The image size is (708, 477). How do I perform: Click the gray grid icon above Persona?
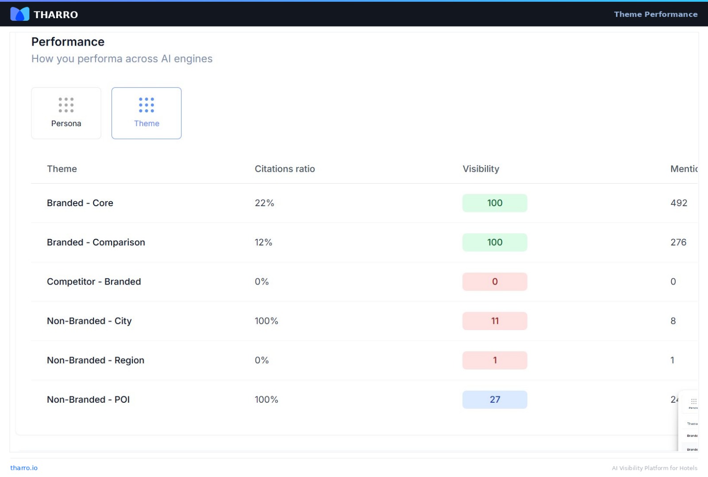pyautogui.click(x=66, y=105)
